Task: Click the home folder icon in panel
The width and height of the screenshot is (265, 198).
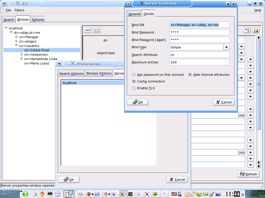Action: pos(42,194)
